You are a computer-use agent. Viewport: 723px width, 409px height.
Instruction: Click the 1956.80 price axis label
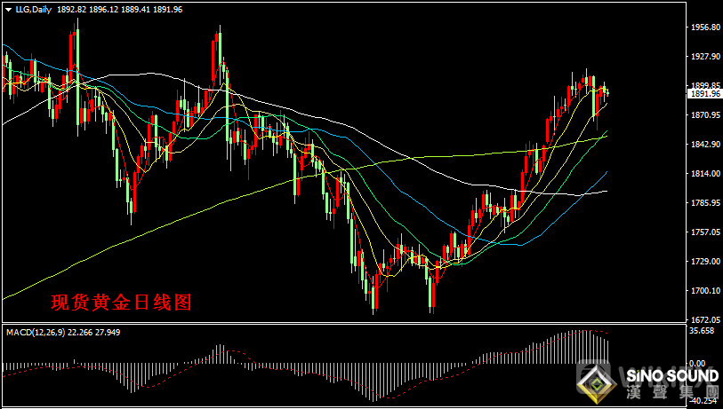704,28
